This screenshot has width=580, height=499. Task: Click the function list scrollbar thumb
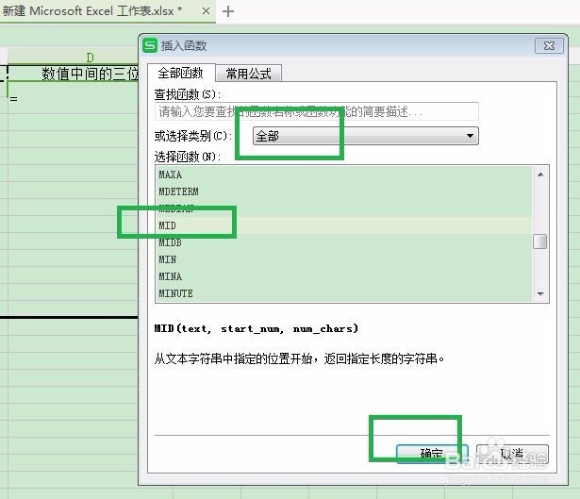[540, 241]
